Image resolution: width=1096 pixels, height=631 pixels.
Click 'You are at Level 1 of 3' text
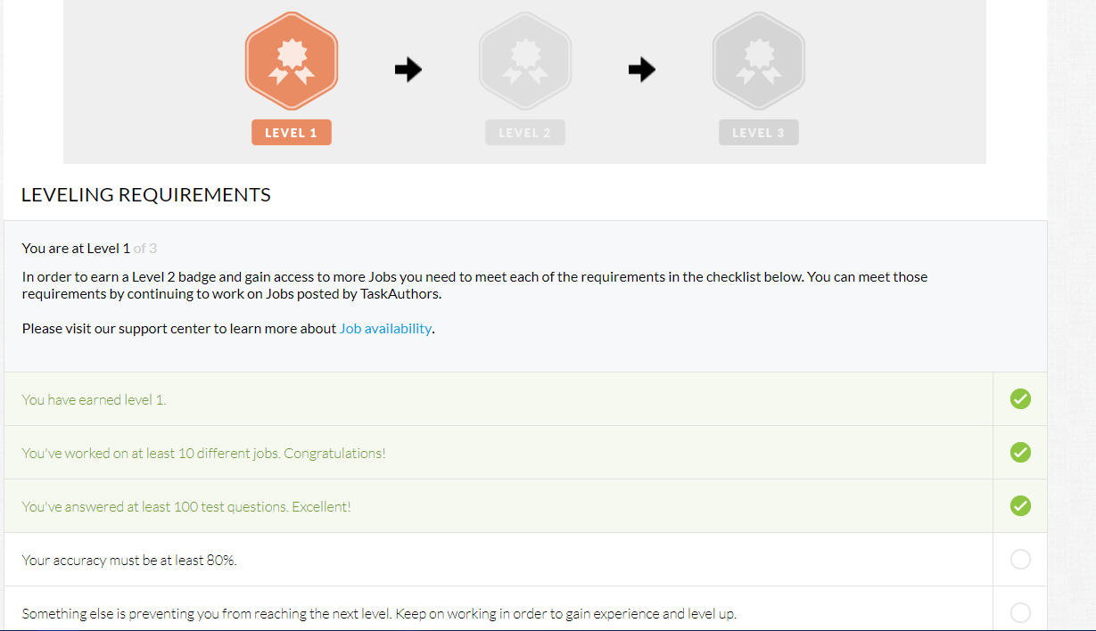[89, 248]
